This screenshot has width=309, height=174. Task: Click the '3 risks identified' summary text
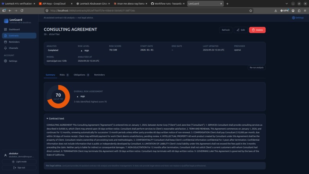[x=90, y=102]
